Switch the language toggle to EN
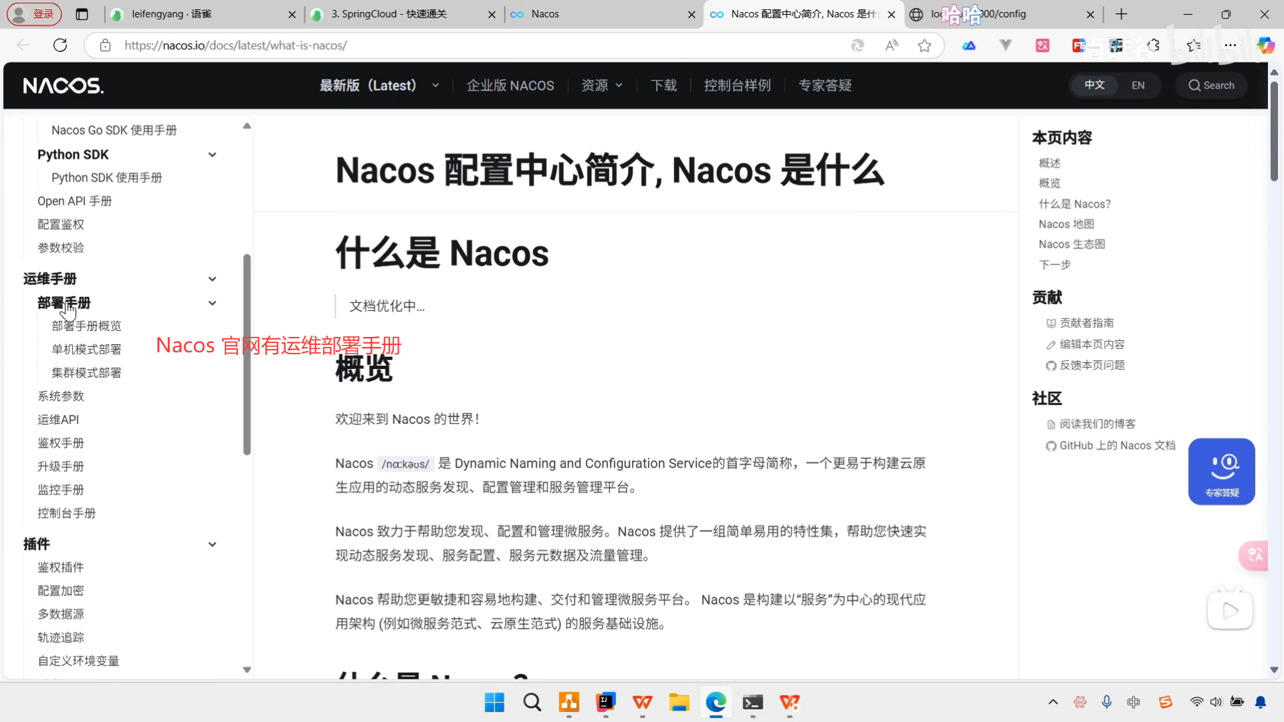This screenshot has width=1284, height=722. (1138, 86)
